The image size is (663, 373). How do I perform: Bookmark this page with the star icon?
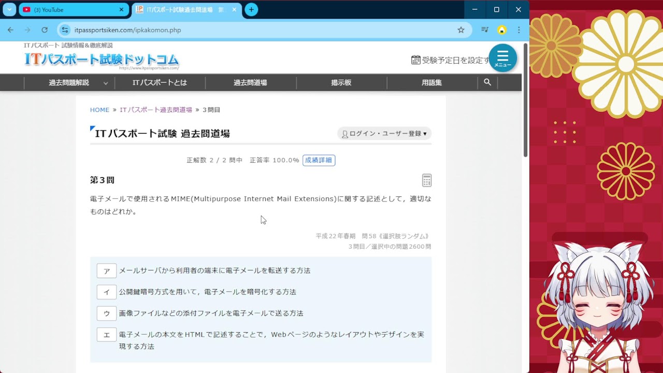click(460, 30)
